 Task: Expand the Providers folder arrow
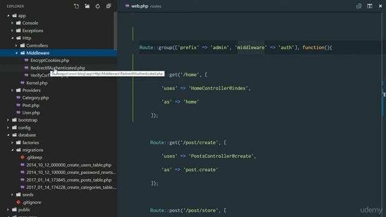(x=12, y=90)
